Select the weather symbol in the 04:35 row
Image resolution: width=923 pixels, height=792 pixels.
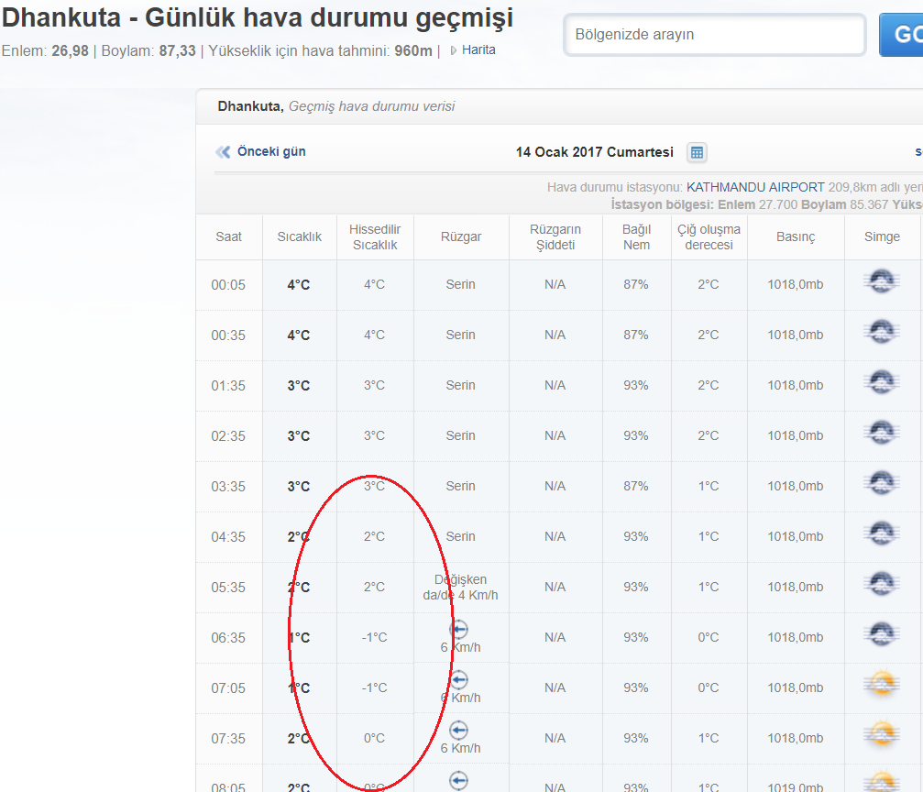[882, 533]
